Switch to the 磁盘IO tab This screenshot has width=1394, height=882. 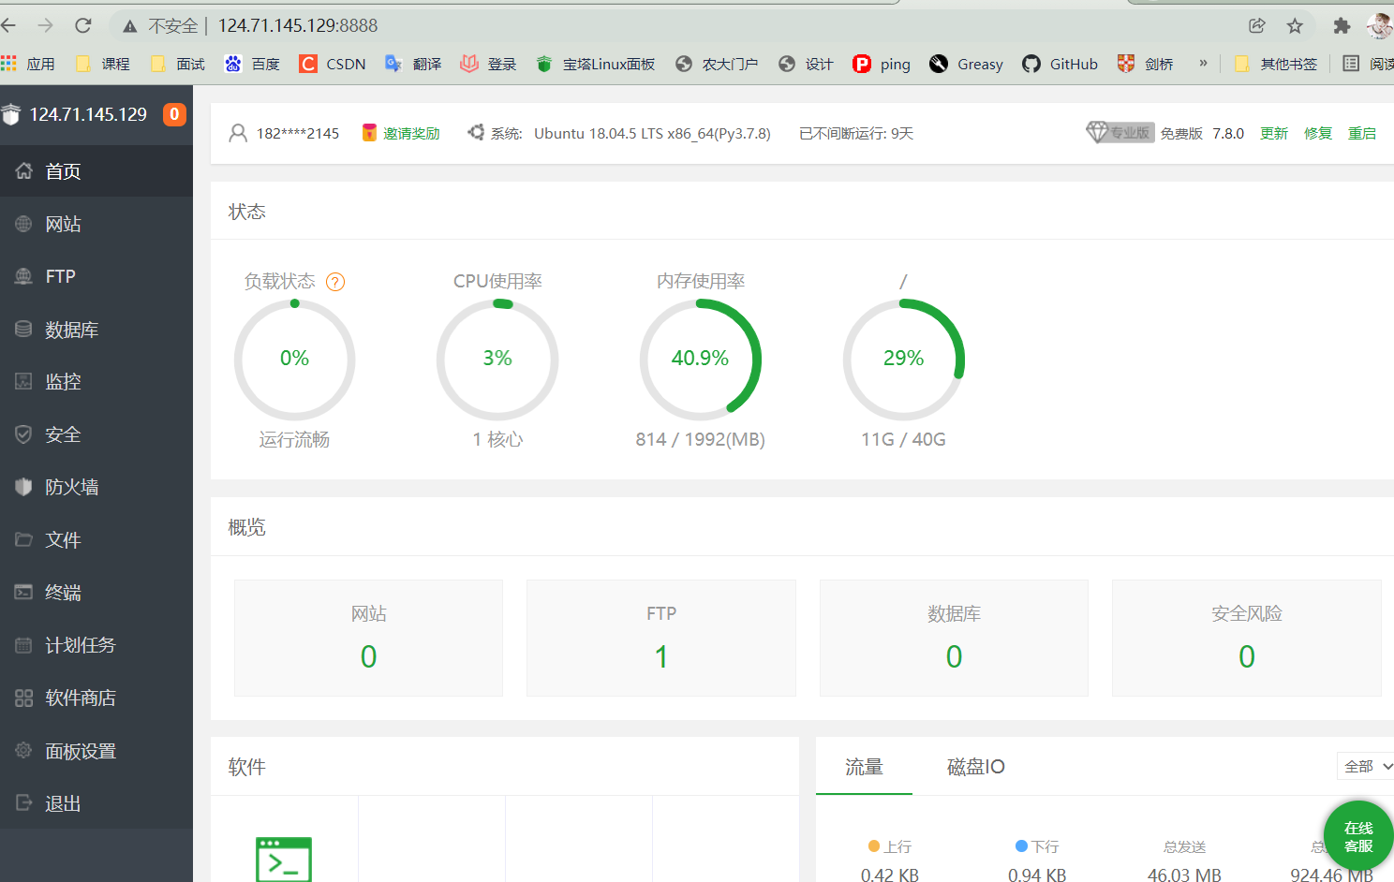pyautogui.click(x=975, y=767)
